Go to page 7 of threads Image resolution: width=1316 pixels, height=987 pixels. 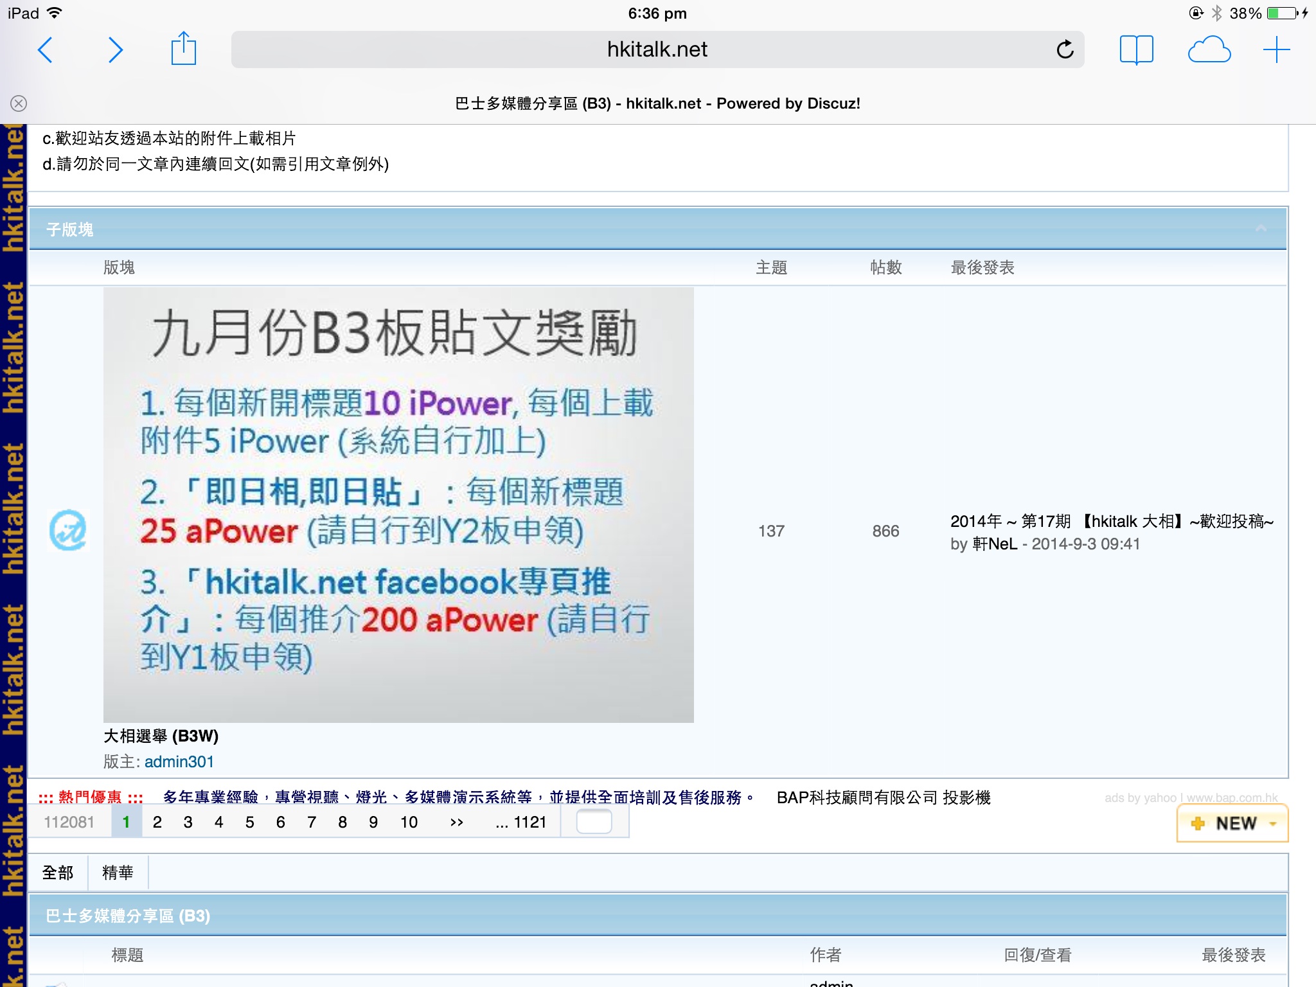[311, 822]
